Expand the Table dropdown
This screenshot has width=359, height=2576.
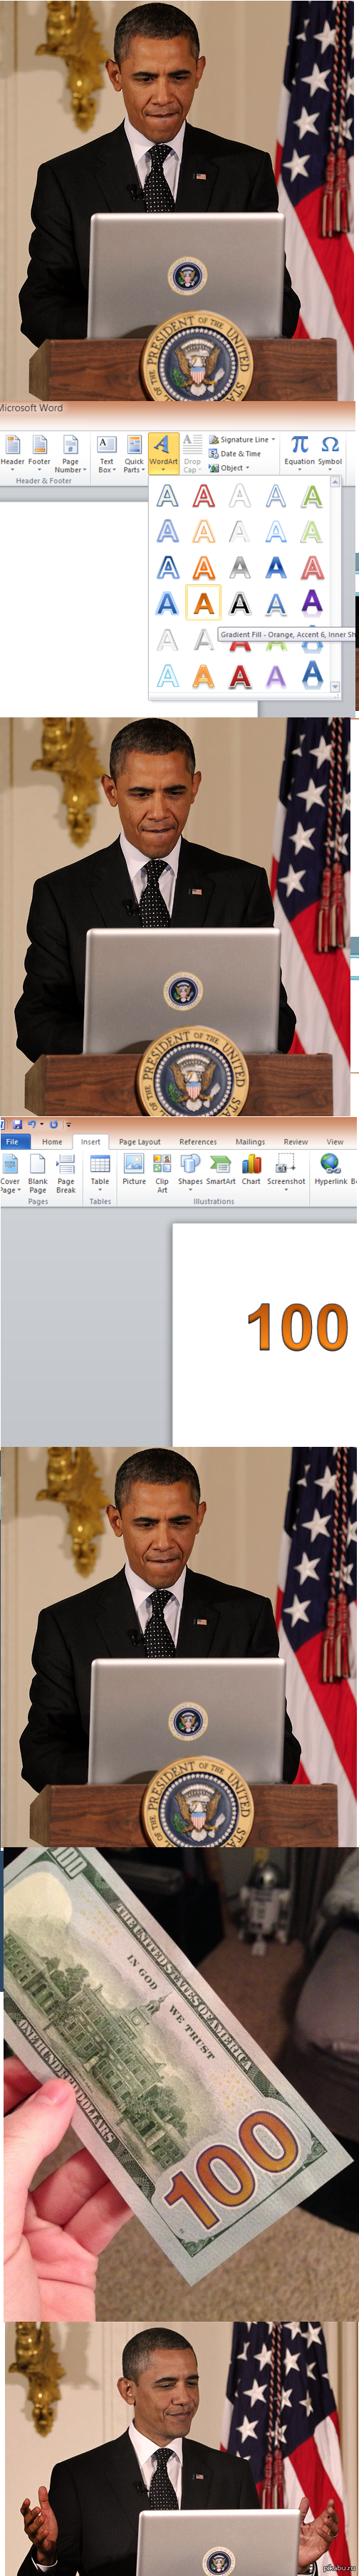(100, 1172)
